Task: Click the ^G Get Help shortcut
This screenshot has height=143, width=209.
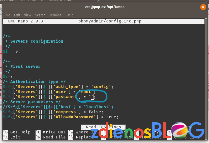Action: [x=17, y=132]
